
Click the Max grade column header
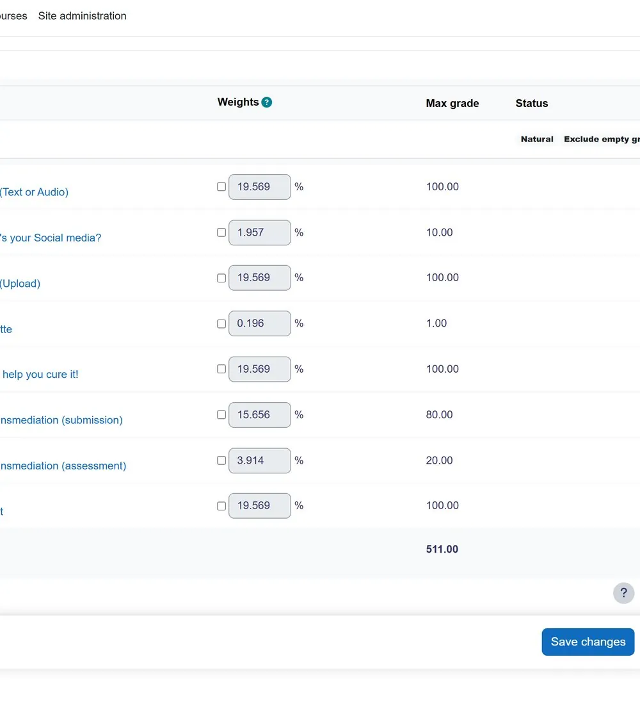click(x=452, y=103)
